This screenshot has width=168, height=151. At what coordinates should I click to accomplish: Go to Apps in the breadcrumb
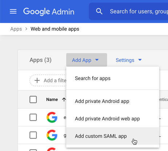tap(16, 29)
